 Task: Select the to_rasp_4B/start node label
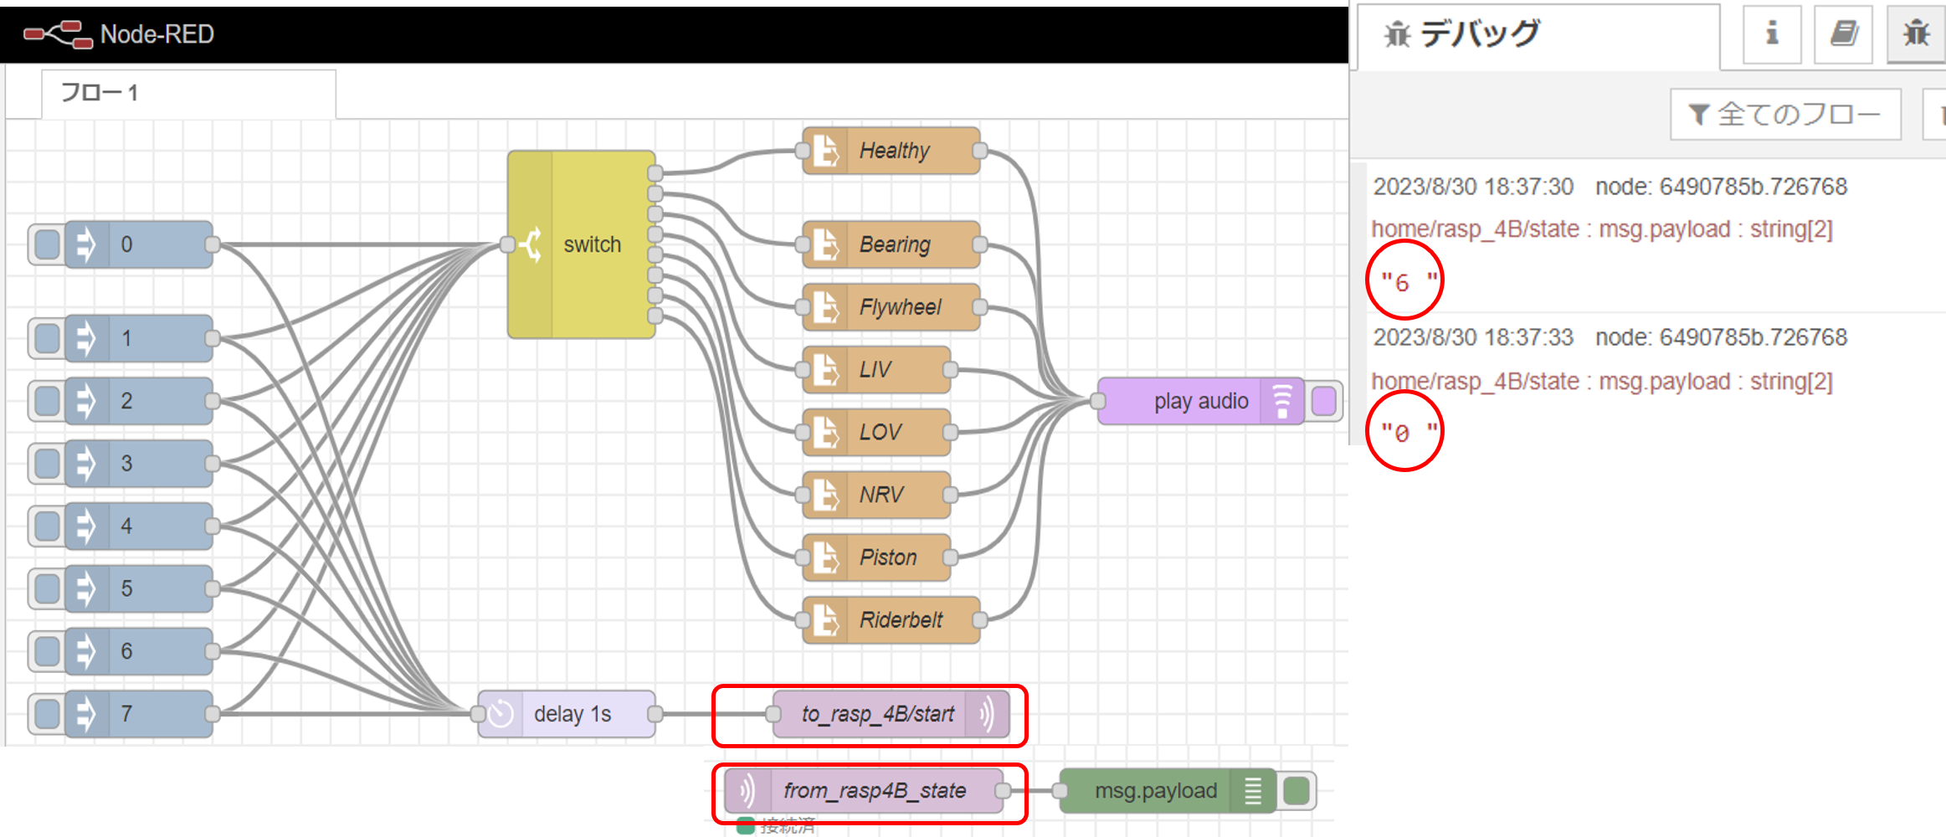[x=878, y=714]
